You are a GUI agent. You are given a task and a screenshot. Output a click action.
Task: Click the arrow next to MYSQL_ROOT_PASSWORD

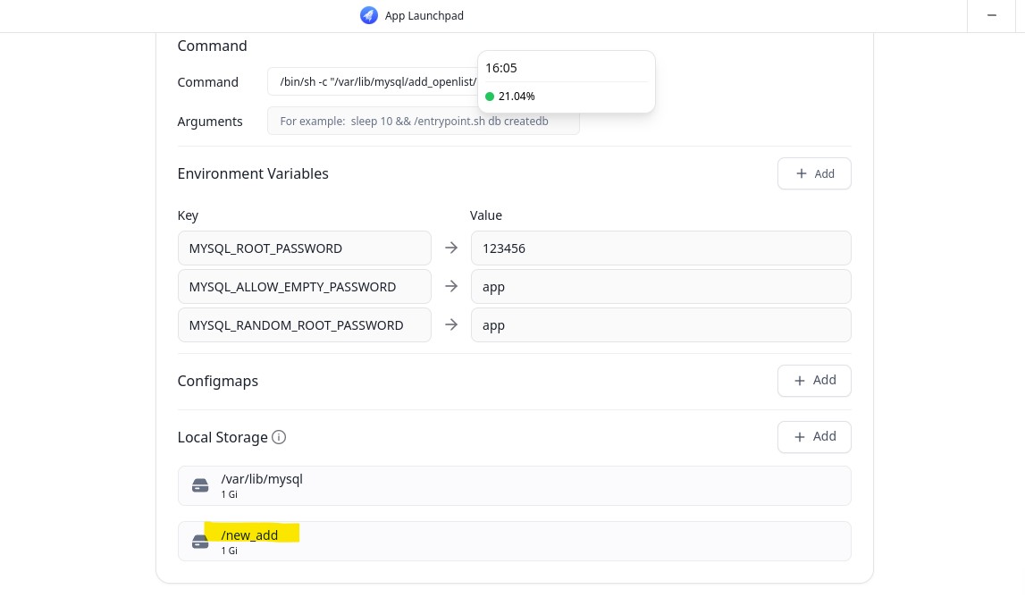(x=451, y=248)
